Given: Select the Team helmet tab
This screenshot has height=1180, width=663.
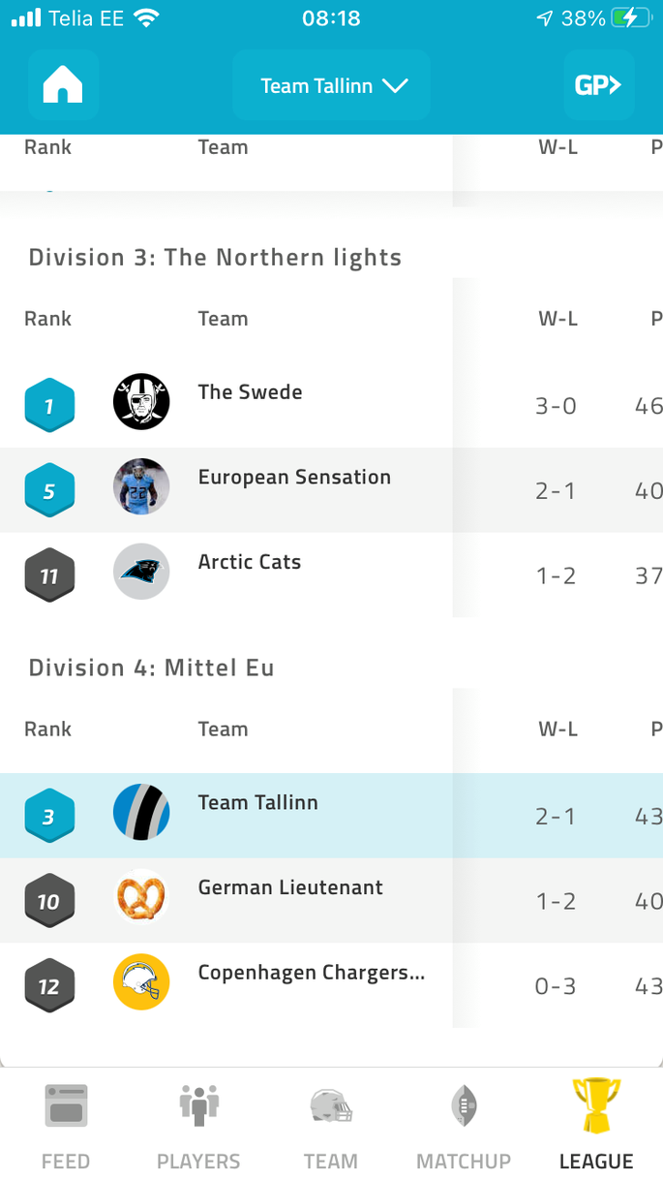Looking at the screenshot, I should click(x=331, y=1125).
